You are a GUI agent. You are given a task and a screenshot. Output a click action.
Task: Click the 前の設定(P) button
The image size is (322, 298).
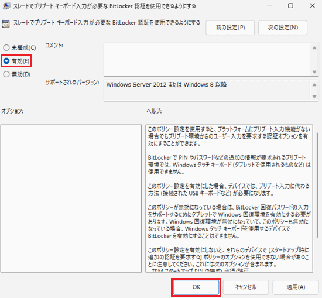230,28
